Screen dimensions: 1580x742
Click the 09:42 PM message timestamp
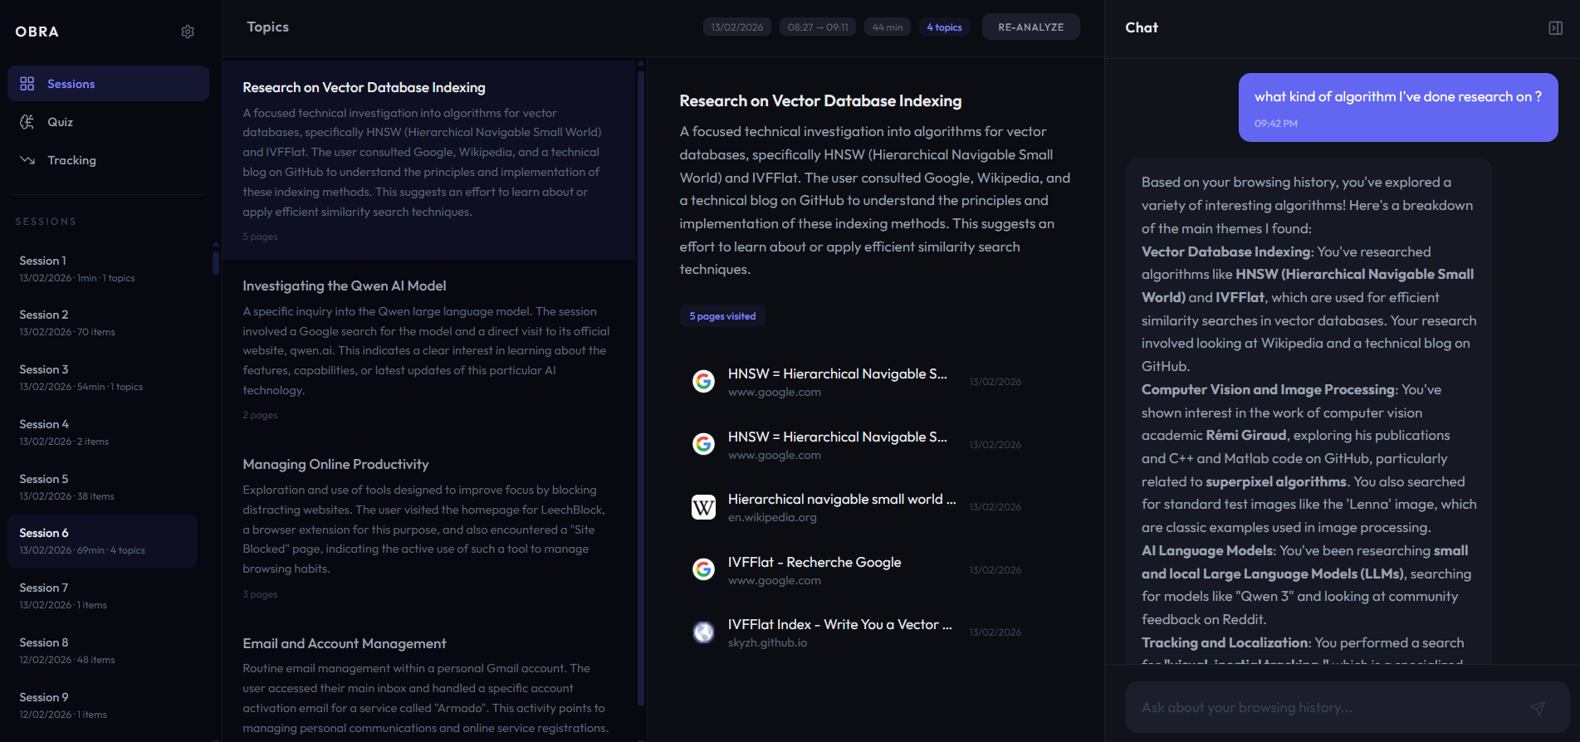point(1275,124)
